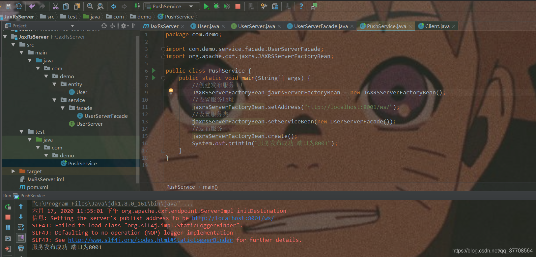The width and height of the screenshot is (536, 257).
Task: Start Debug with the bug icon
Action: click(217, 6)
